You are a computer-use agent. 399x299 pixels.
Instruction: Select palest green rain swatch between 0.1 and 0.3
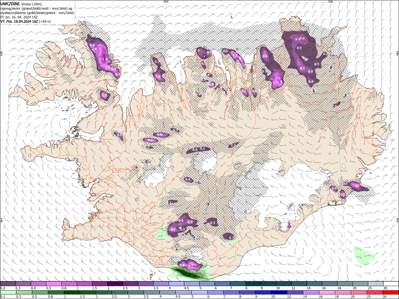[8, 292]
